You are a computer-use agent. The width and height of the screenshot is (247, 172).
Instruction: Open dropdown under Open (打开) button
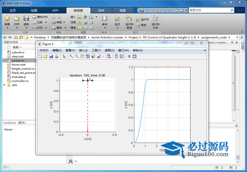(x=17, y=28)
